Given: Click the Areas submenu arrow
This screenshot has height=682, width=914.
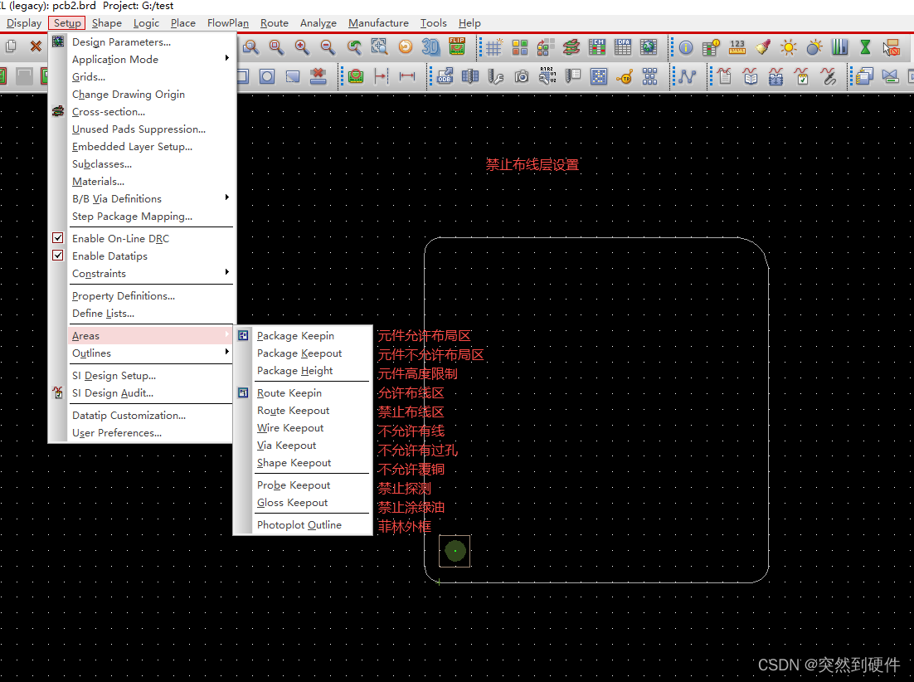Looking at the screenshot, I should click(226, 334).
